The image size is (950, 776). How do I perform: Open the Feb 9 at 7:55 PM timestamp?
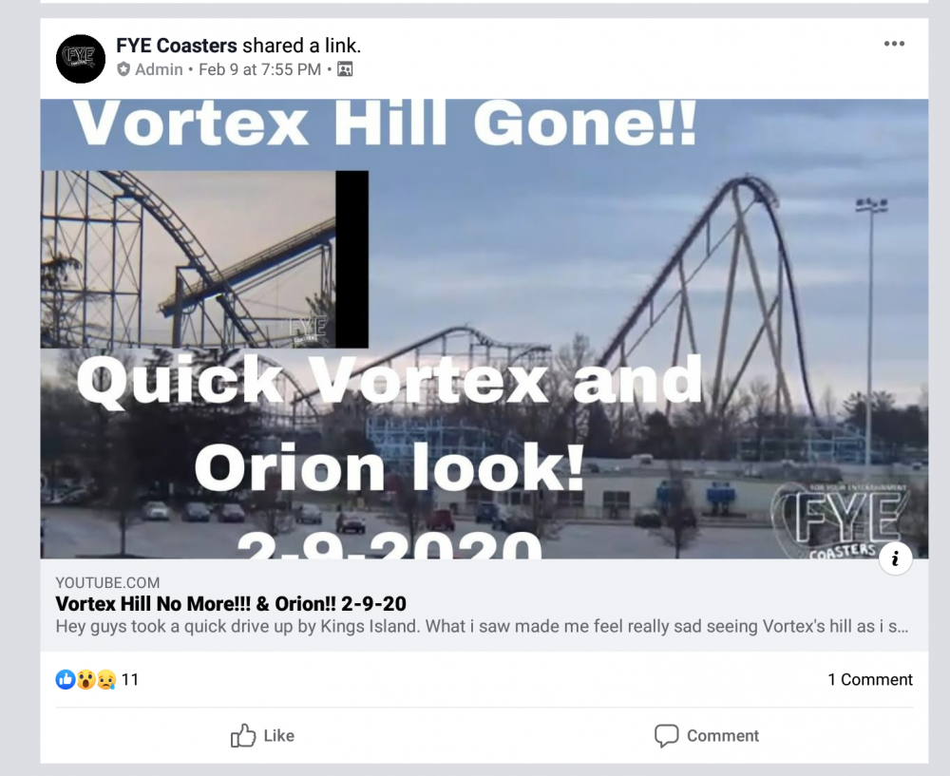[x=259, y=69]
